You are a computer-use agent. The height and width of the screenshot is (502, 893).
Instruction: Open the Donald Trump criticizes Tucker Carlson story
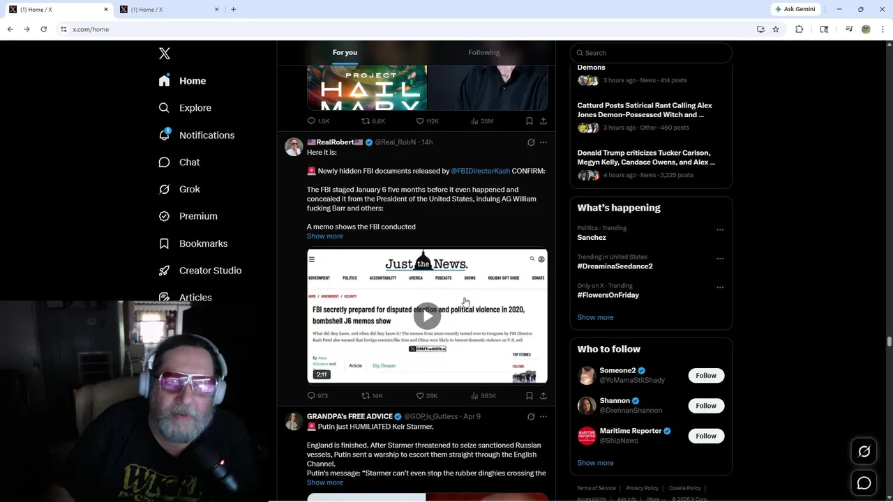[650, 164]
